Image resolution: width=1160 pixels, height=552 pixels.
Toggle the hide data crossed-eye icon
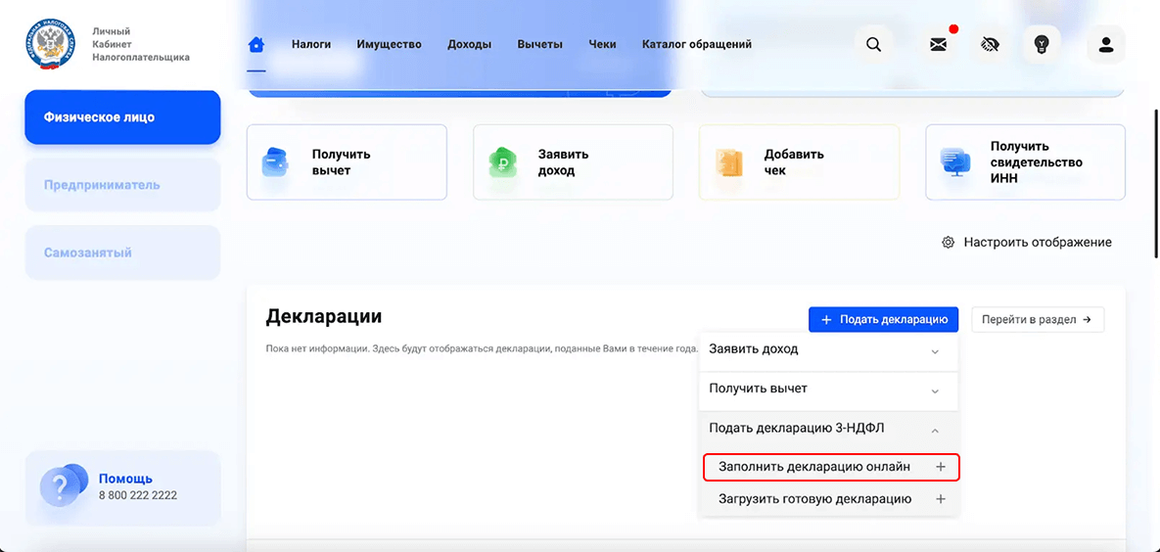(990, 44)
